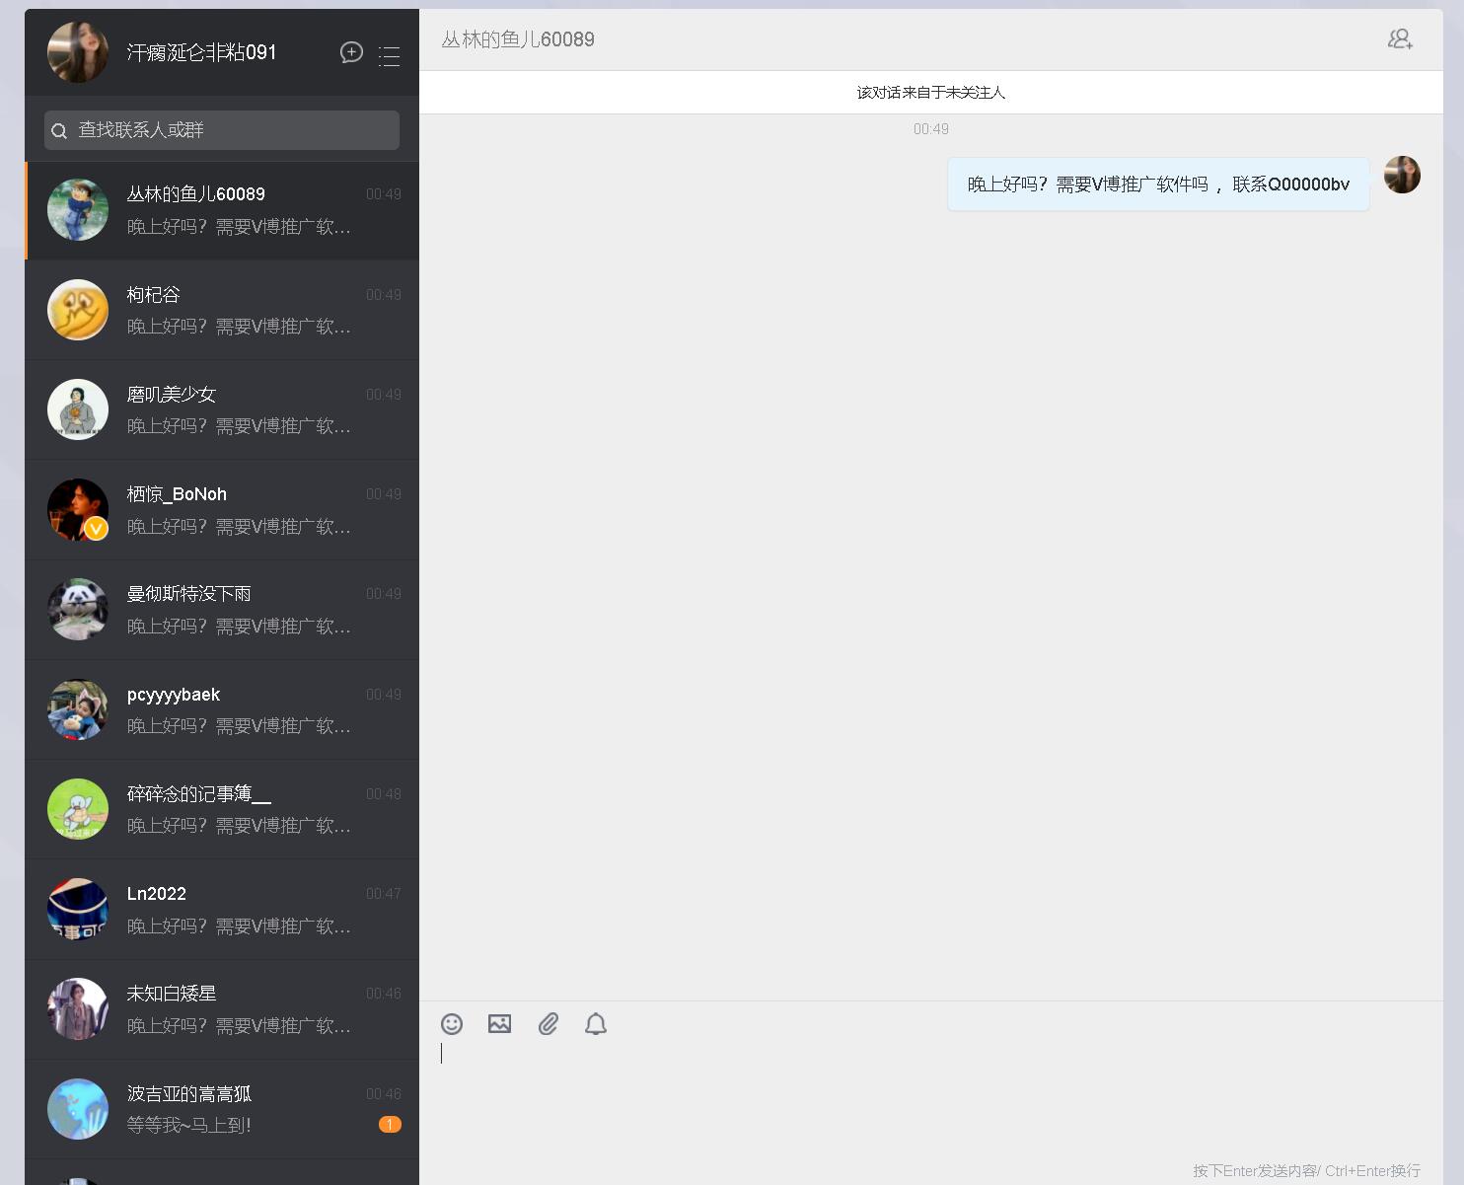Click the add contact icon in chat header

[1400, 39]
